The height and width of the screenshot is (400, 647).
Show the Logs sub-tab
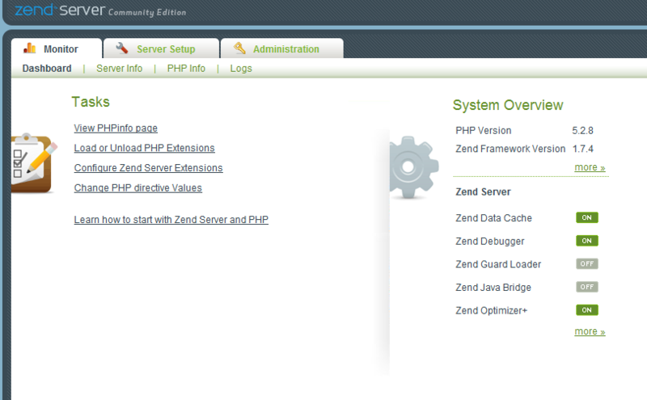point(241,69)
